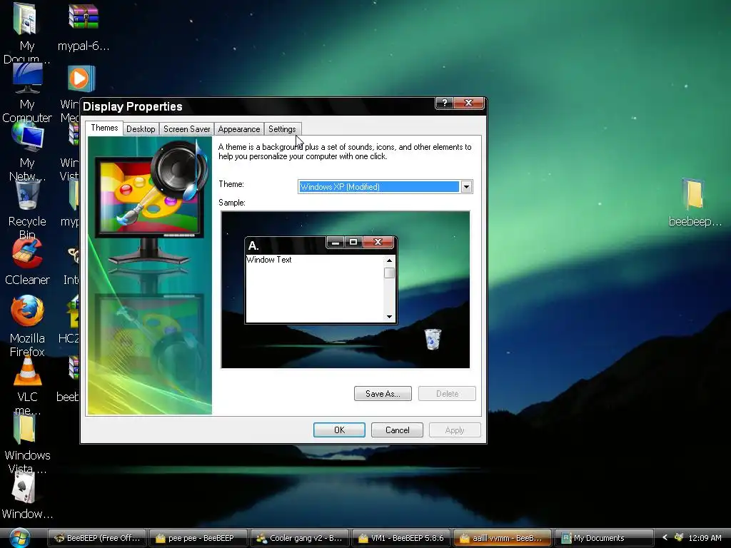This screenshot has height=548, width=731.
Task: Switch to the Themes tab
Action: pyautogui.click(x=104, y=128)
